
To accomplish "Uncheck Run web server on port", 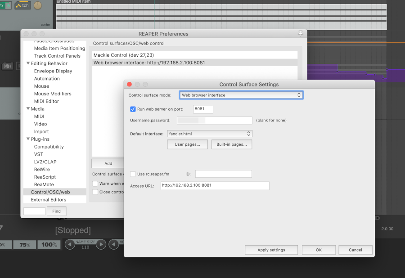I will click(133, 109).
